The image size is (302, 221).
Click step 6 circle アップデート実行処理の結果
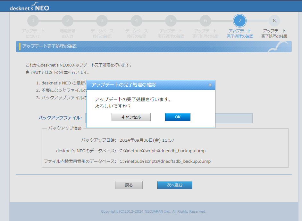(x=206, y=21)
